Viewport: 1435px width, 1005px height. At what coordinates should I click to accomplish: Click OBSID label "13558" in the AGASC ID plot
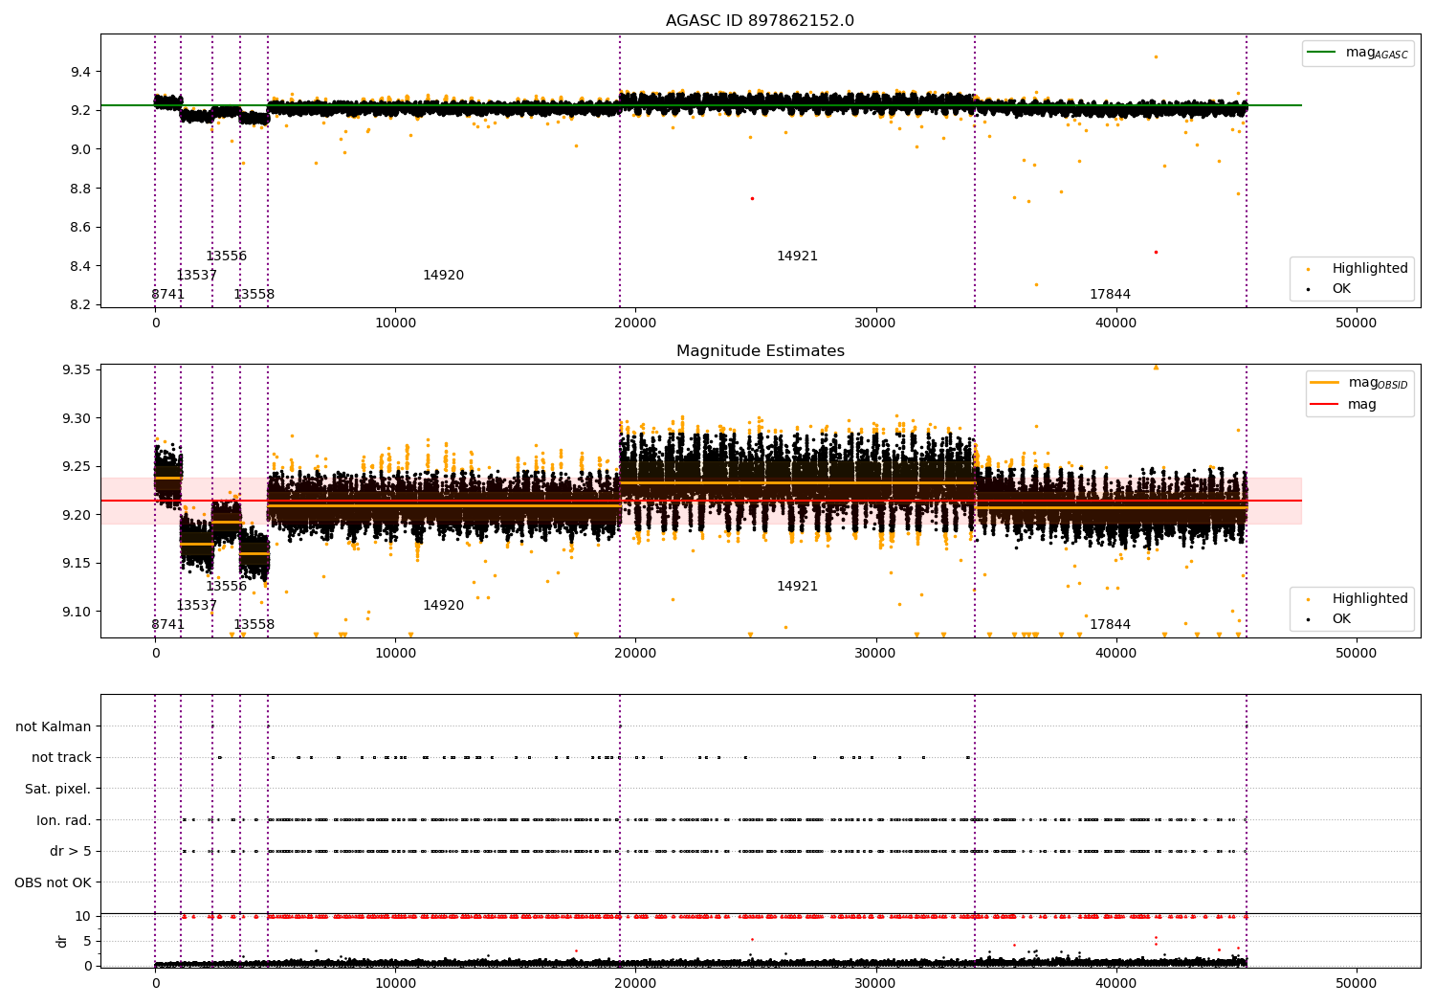click(x=254, y=295)
